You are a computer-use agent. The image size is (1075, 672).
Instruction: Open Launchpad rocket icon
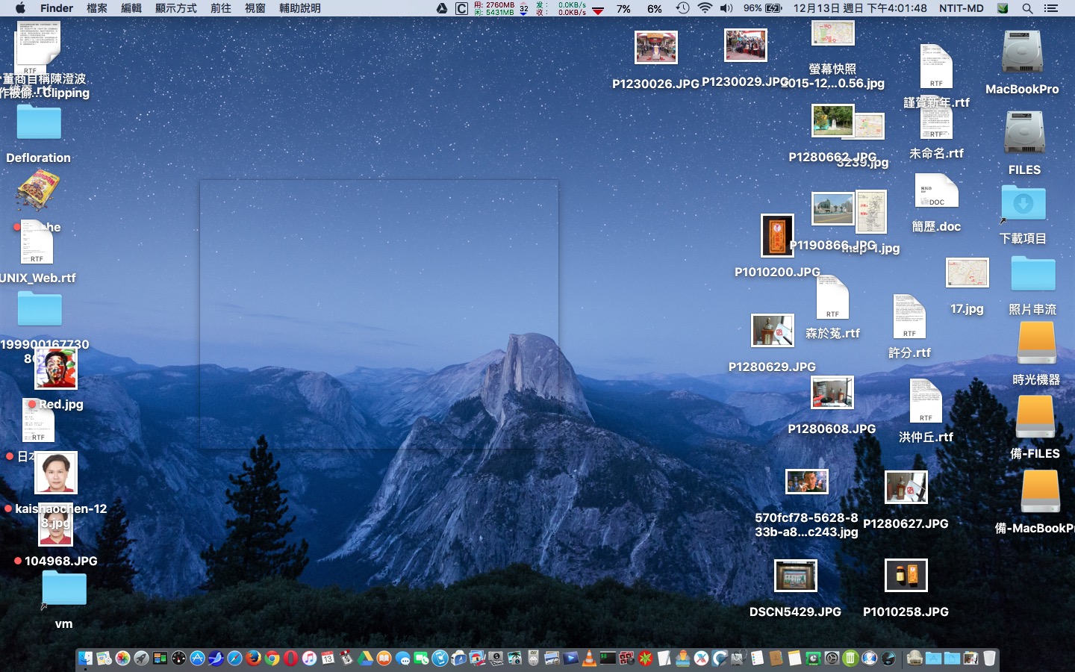(141, 658)
